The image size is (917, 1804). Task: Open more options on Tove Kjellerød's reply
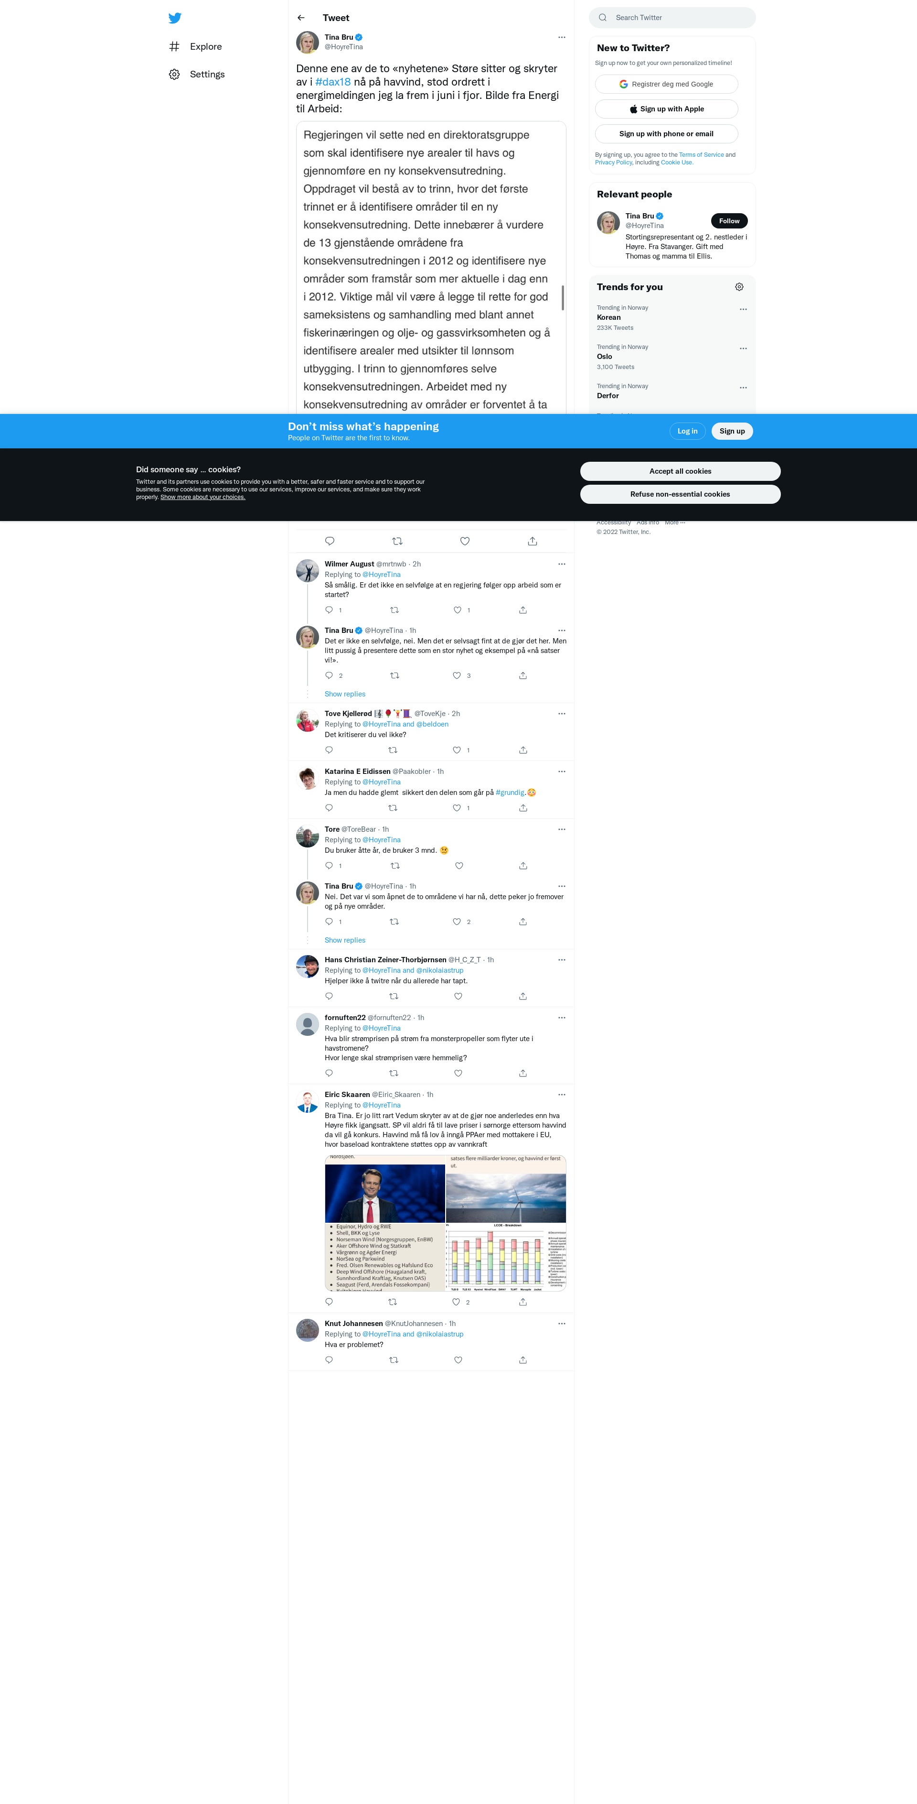(x=562, y=714)
